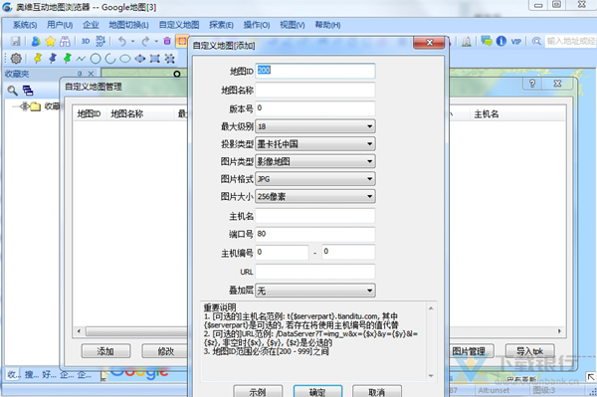597x397 pixels.
Task: Select the rectangle with corner handles tool
Action: 154,59
